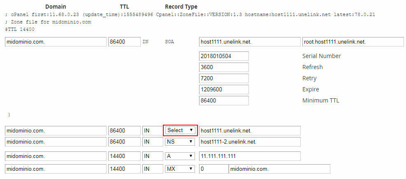Select the Retry value field
This screenshot has width=406, height=179.
click(224, 78)
